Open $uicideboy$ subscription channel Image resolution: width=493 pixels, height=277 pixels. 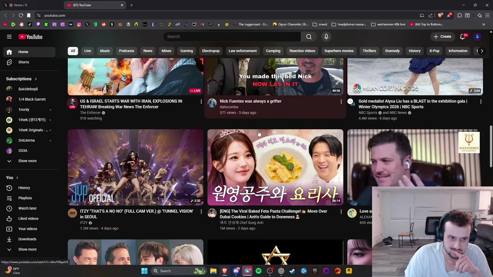29,89
